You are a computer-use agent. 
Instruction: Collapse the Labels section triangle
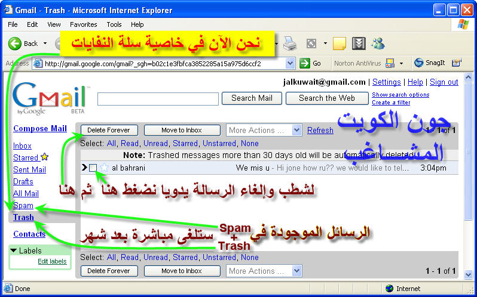pyautogui.click(x=13, y=250)
